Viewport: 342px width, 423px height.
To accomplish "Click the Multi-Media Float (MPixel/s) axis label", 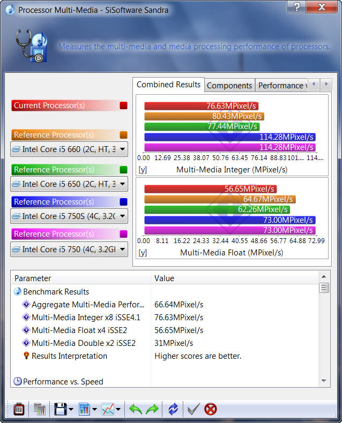I will point(232,253).
